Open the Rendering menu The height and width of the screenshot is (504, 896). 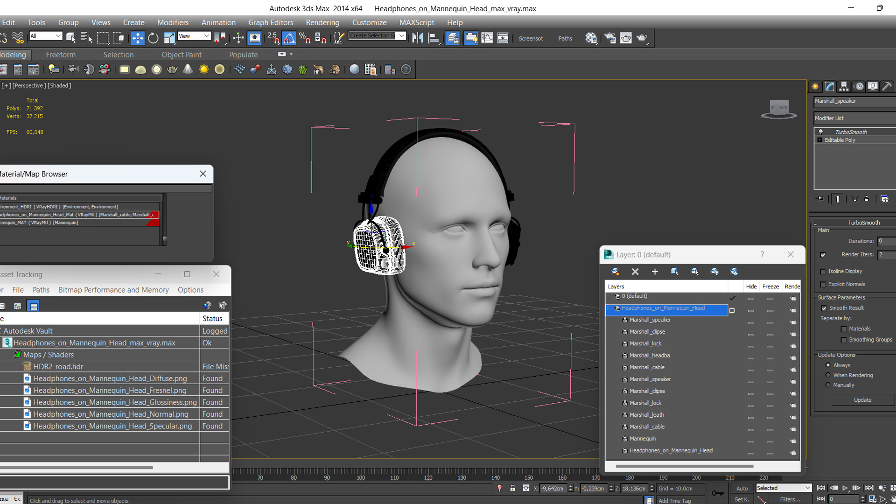(x=322, y=22)
